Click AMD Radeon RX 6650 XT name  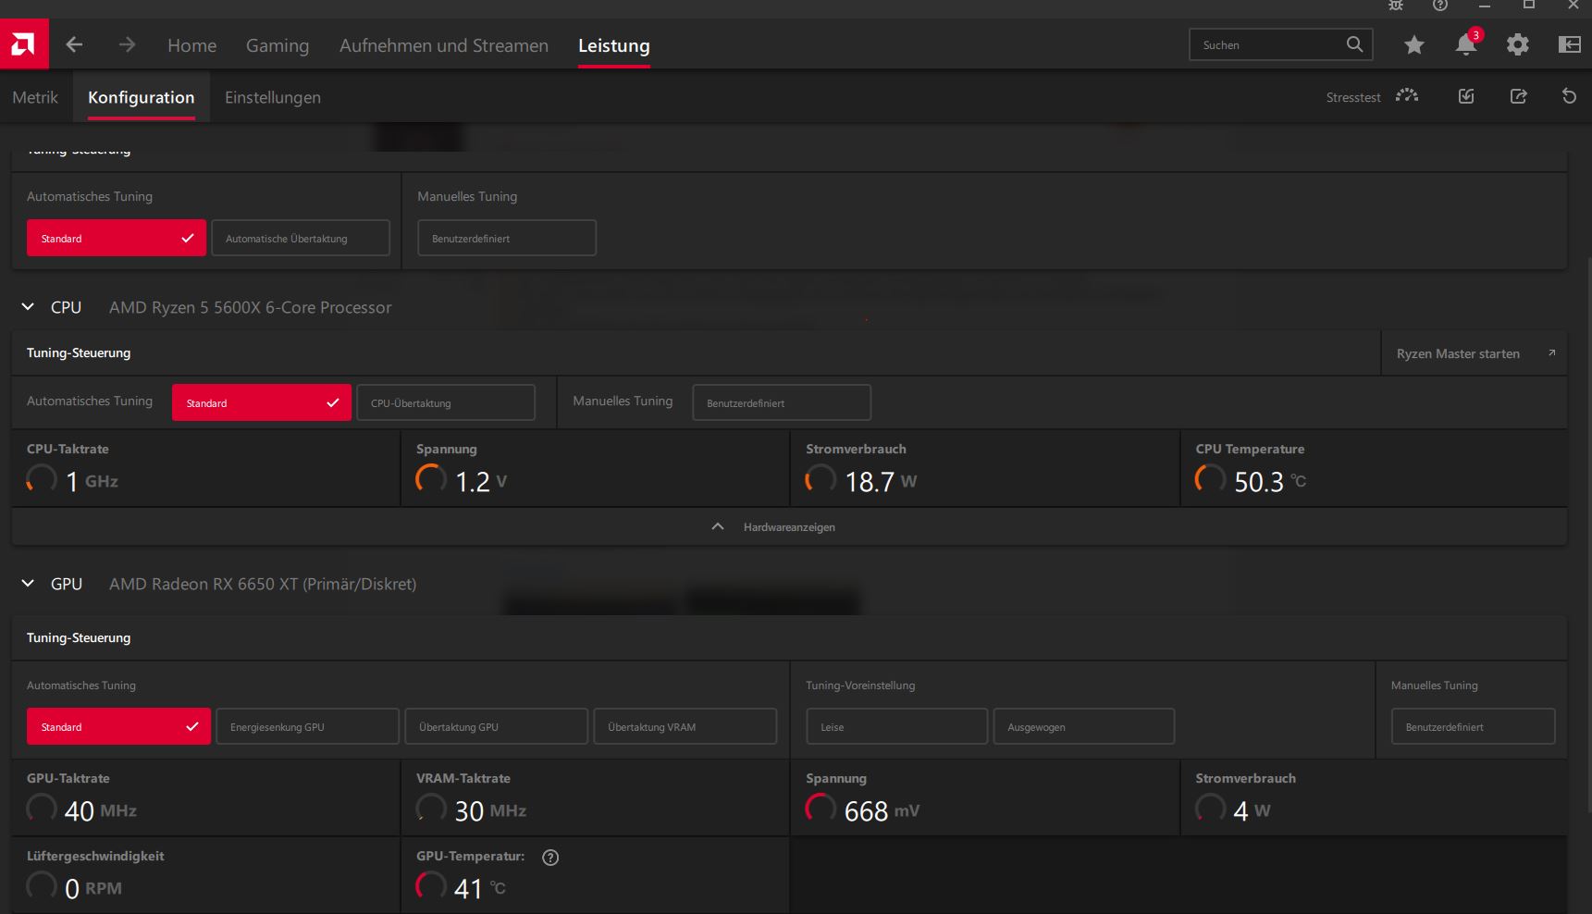[263, 584]
